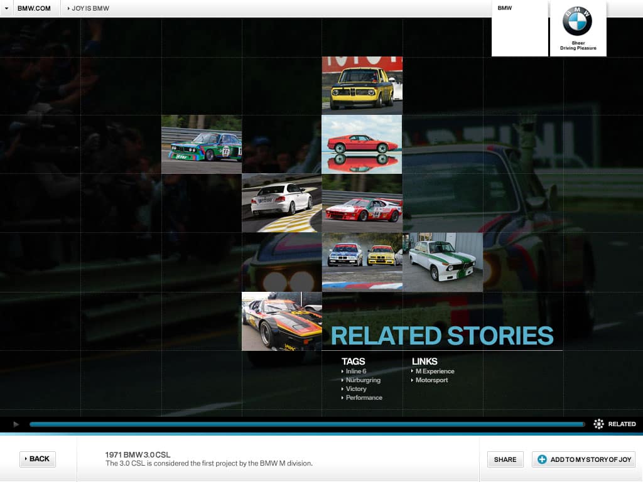Follow the M Experience link
This screenshot has height=482, width=643.
(435, 372)
